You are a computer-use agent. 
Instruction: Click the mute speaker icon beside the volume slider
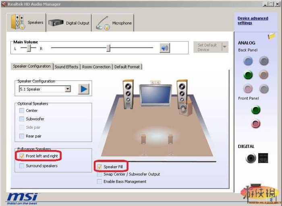coord(164,48)
